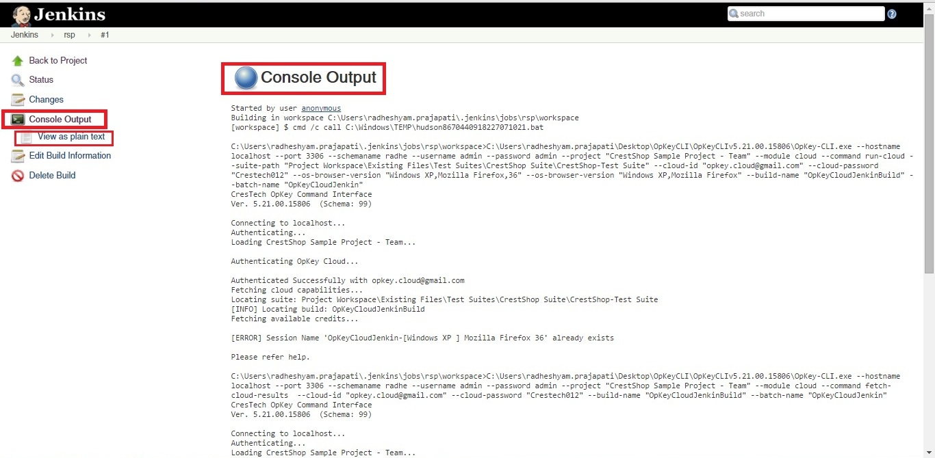Focus the search input field
The image size is (935, 458).
[806, 14]
